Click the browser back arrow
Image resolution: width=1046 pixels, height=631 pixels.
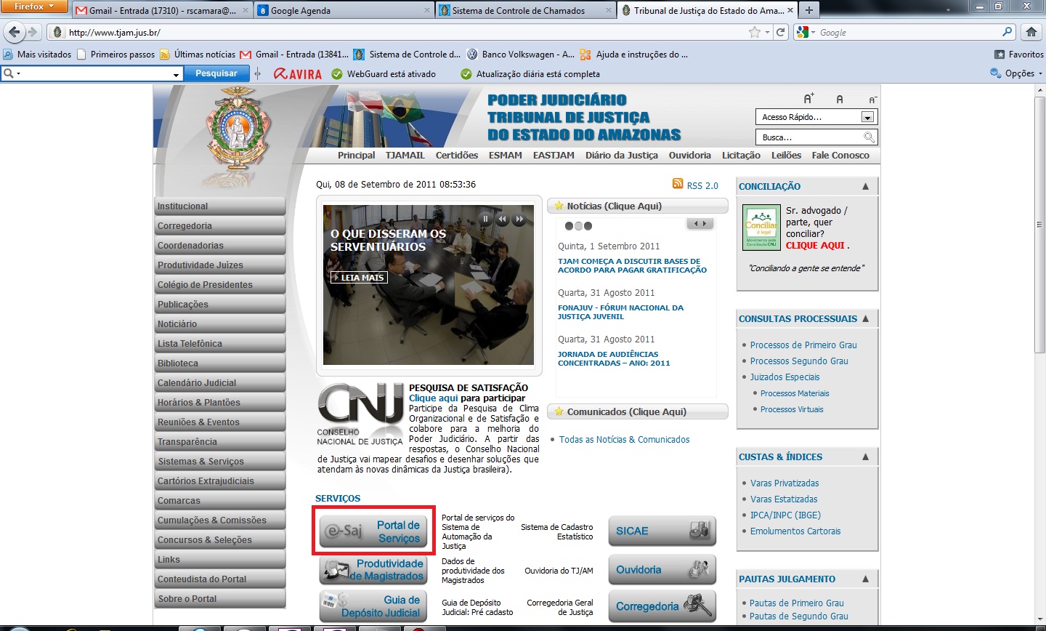point(15,32)
